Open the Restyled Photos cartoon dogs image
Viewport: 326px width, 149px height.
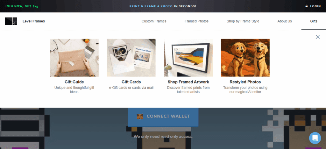(x=245, y=58)
